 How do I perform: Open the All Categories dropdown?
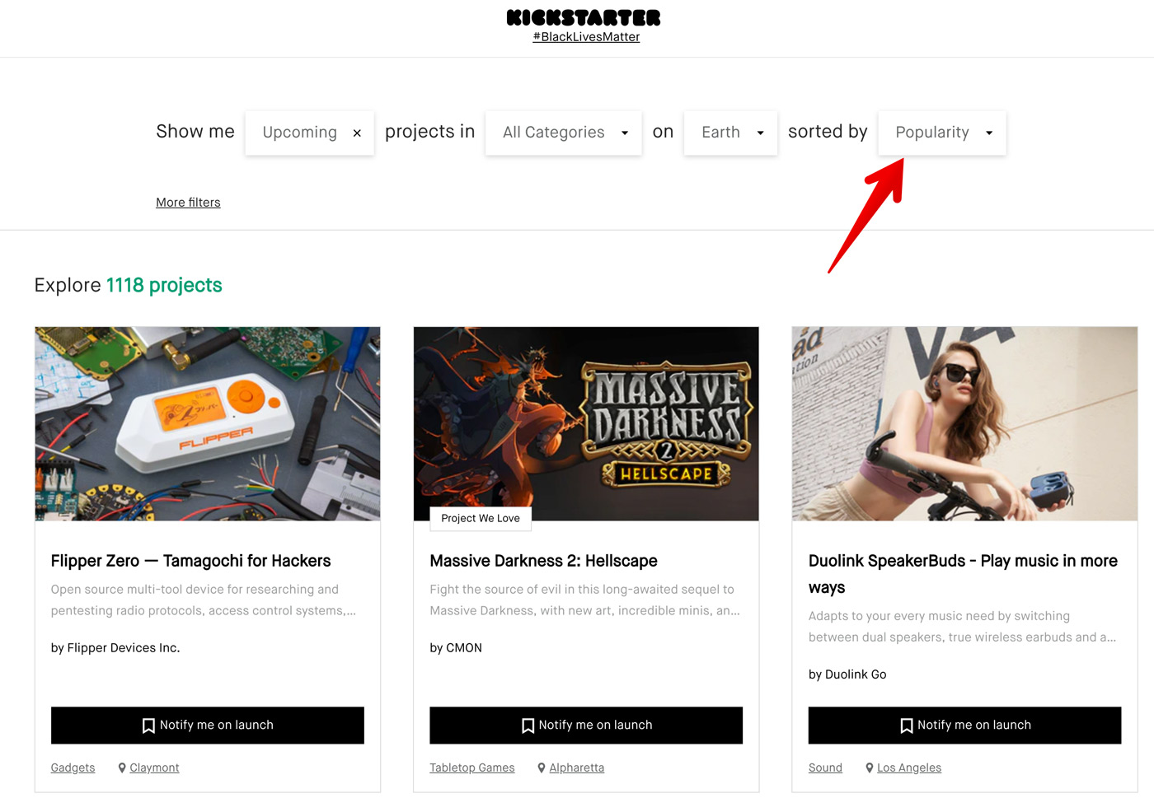[564, 133]
